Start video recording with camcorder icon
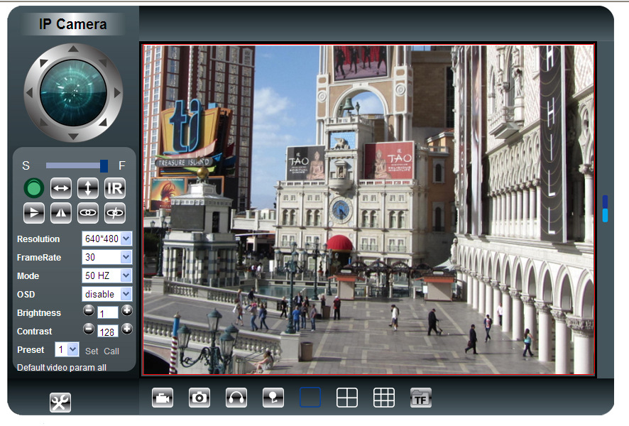Image resolution: width=629 pixels, height=426 pixels. [x=163, y=398]
